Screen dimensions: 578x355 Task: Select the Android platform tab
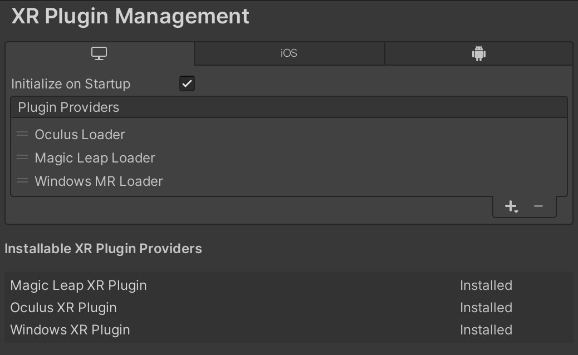pos(478,53)
